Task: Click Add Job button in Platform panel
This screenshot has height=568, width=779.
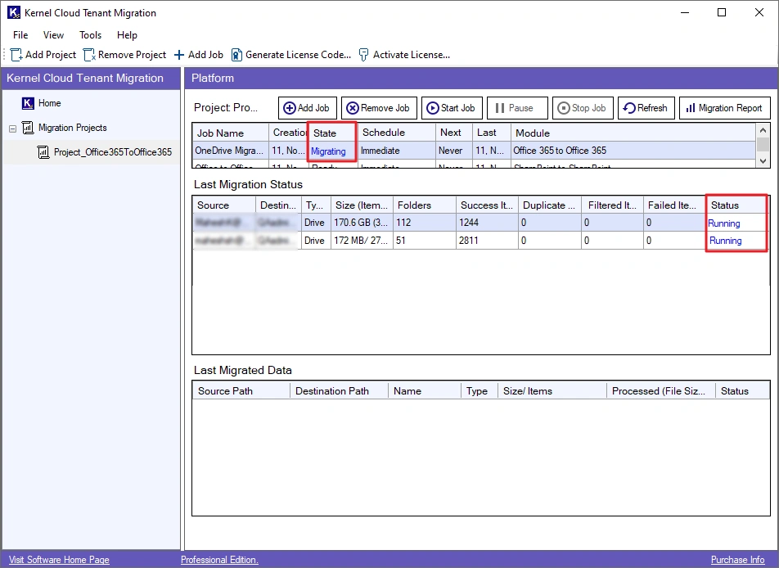Action: tap(307, 108)
